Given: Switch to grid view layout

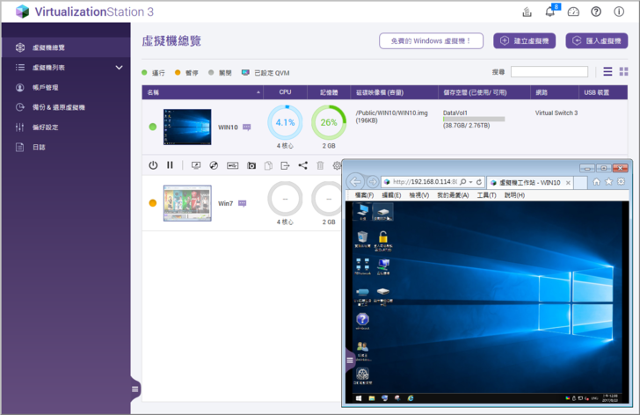Looking at the screenshot, I should (623, 71).
